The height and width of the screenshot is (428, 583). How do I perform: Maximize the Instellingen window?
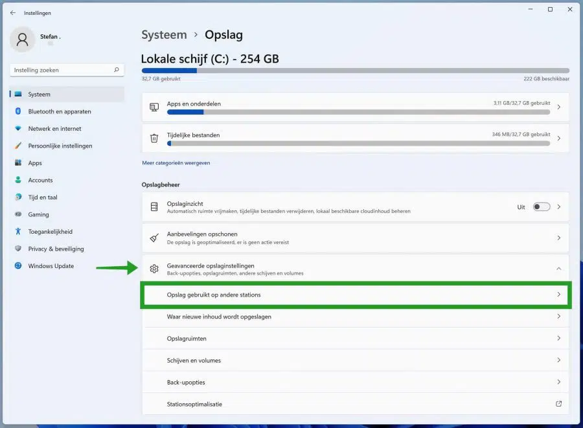[x=550, y=9]
